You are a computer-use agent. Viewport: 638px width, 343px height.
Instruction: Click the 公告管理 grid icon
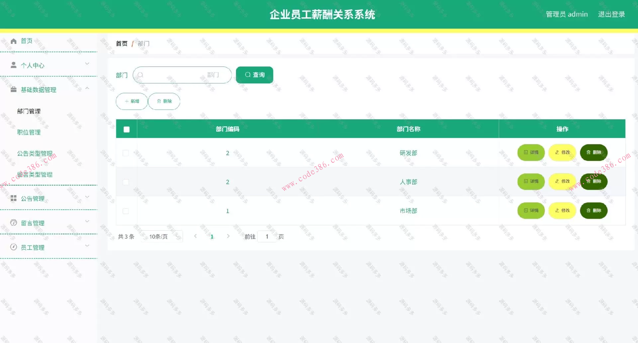pos(14,198)
